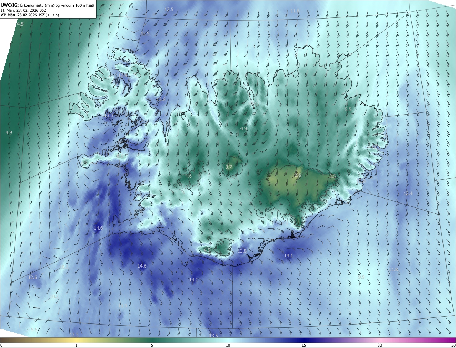Click the 5.5 value label
Image resolution: width=456 pixels, height=348 pixels.
tap(348, 110)
